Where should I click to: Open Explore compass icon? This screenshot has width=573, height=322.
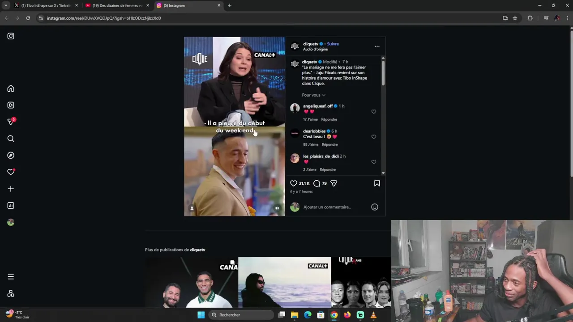click(11, 155)
